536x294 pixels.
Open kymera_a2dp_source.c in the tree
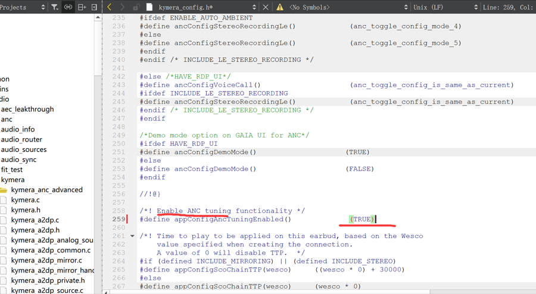point(47,290)
